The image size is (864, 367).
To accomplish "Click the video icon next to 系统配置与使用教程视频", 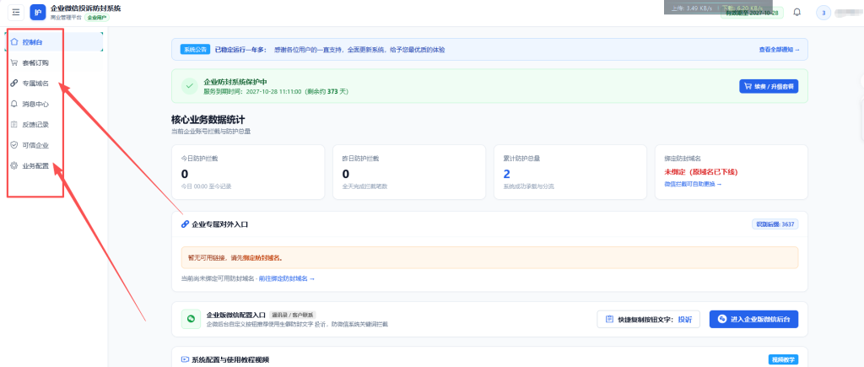I will tap(185, 360).
